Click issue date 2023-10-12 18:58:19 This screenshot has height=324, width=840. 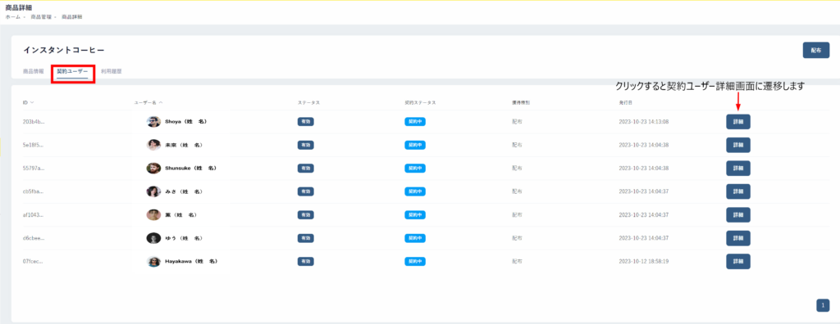point(643,262)
